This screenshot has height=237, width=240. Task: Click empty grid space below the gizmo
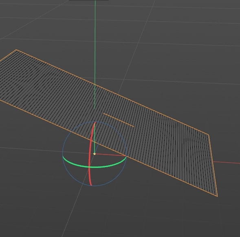[123, 215]
